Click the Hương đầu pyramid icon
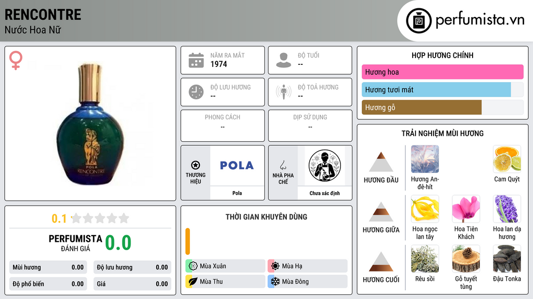 click(x=381, y=162)
